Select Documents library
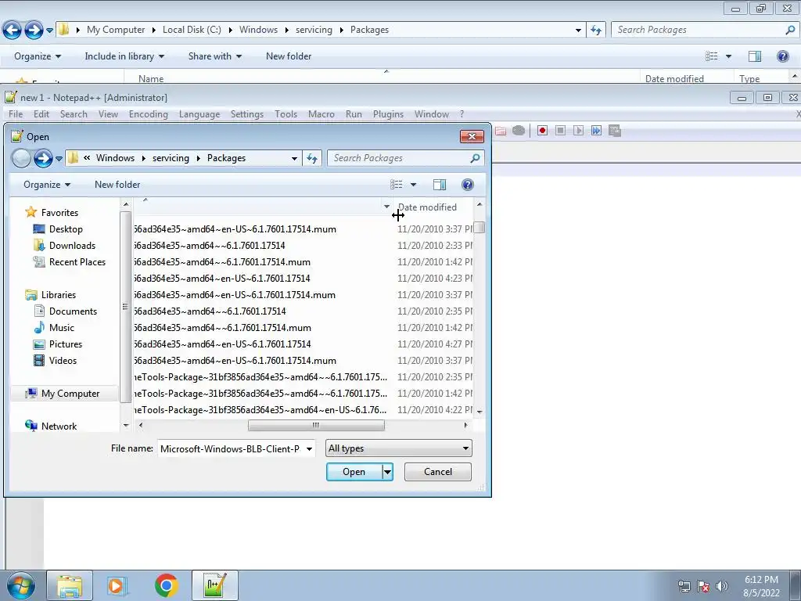The height and width of the screenshot is (601, 801). pos(73,311)
